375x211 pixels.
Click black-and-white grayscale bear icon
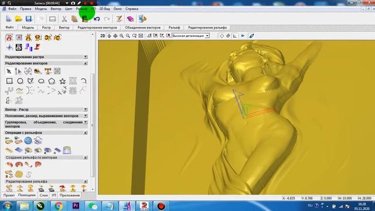click(19, 47)
